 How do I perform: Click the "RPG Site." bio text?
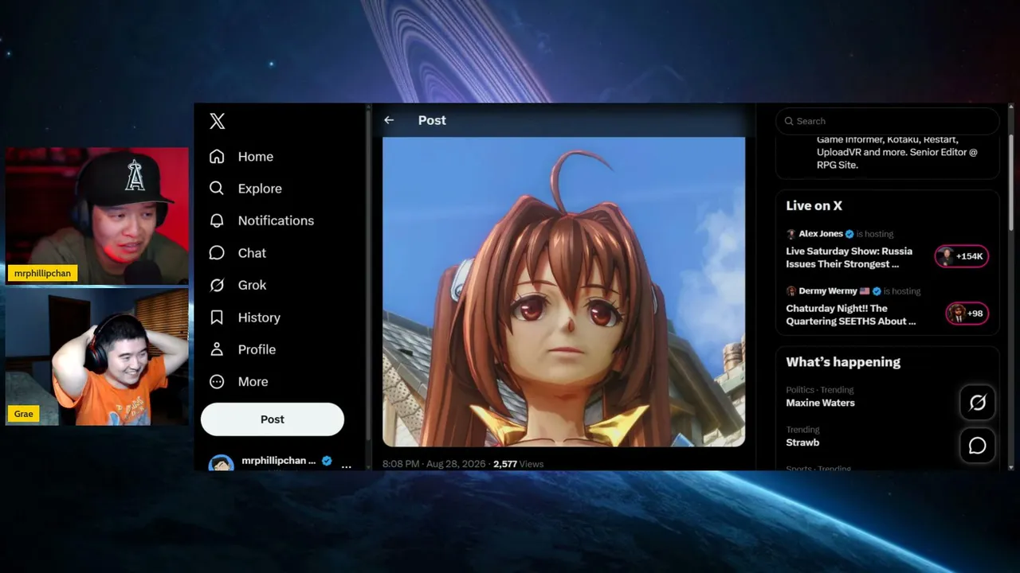(x=837, y=165)
